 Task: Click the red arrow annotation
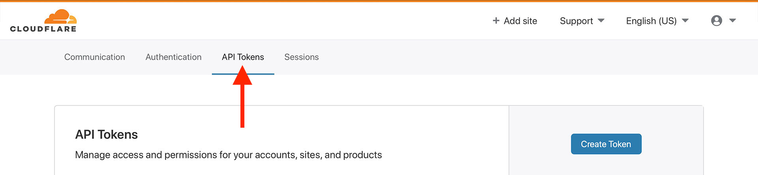click(242, 97)
